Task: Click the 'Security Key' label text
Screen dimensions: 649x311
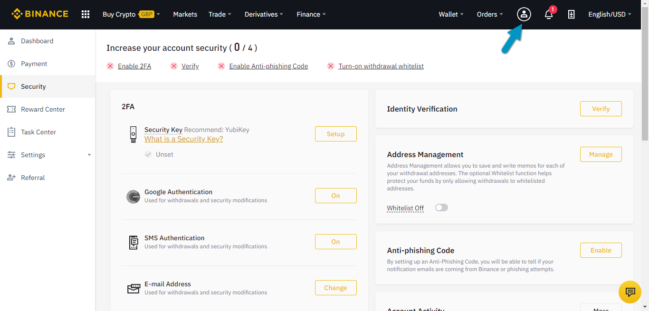Action: click(163, 130)
